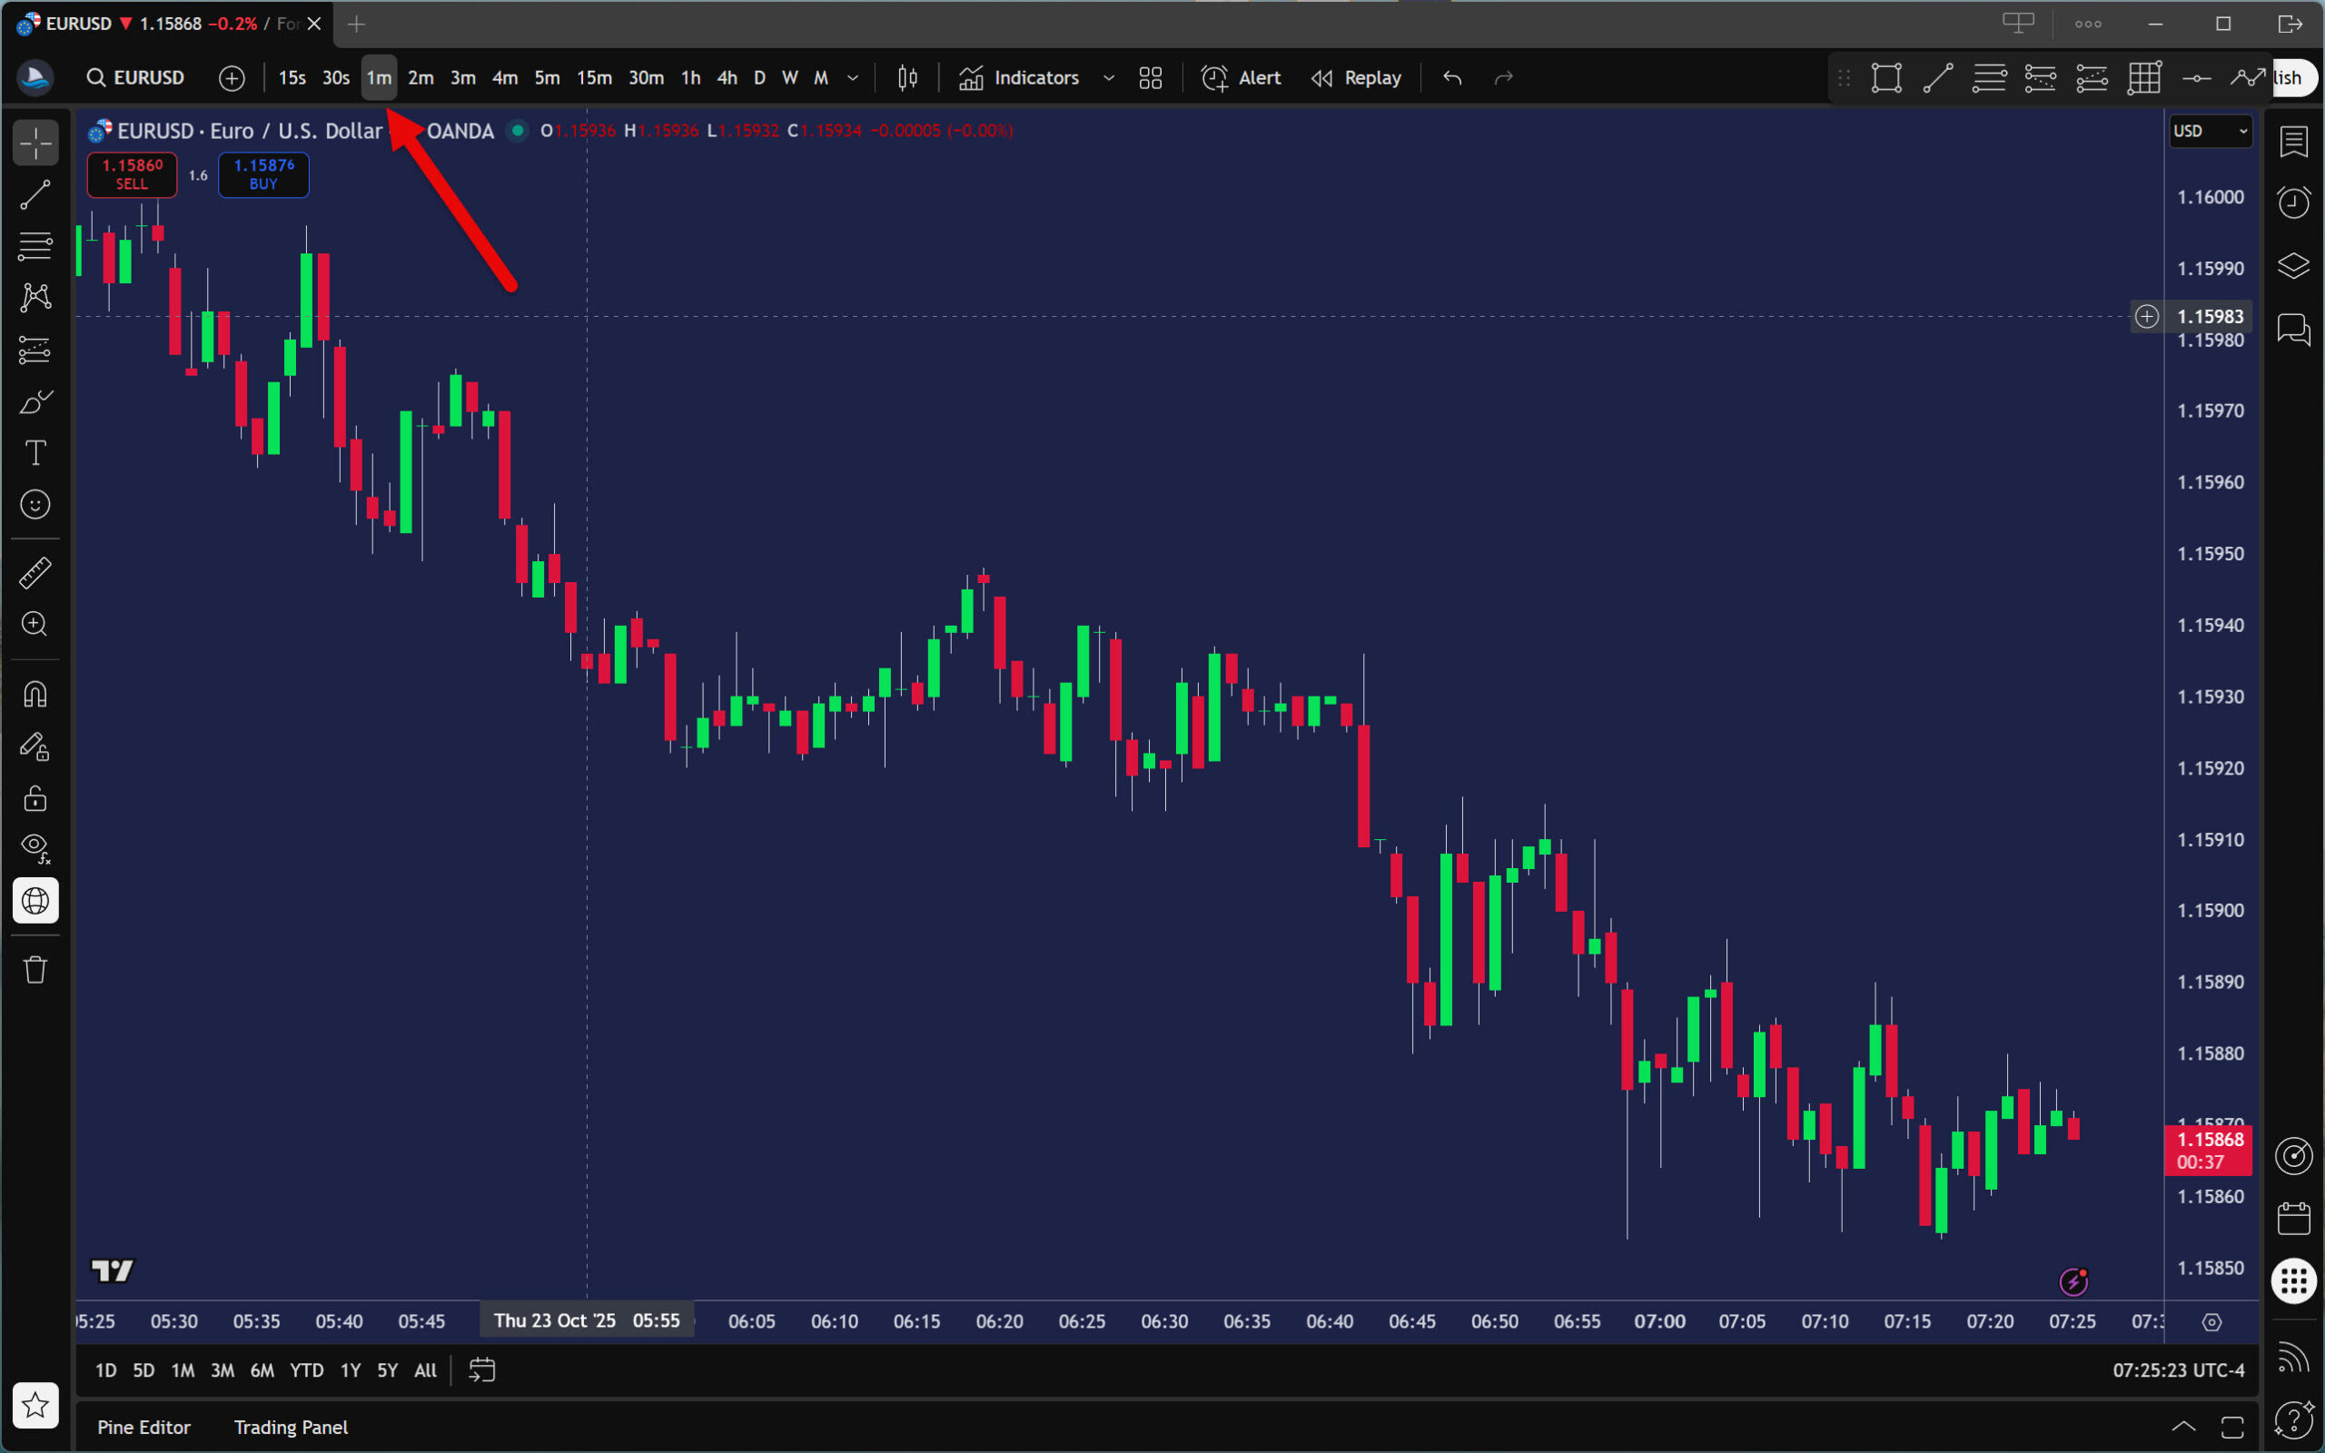Switch to the Trading Panel tab
Image resolution: width=2325 pixels, height=1453 pixels.
click(290, 1427)
